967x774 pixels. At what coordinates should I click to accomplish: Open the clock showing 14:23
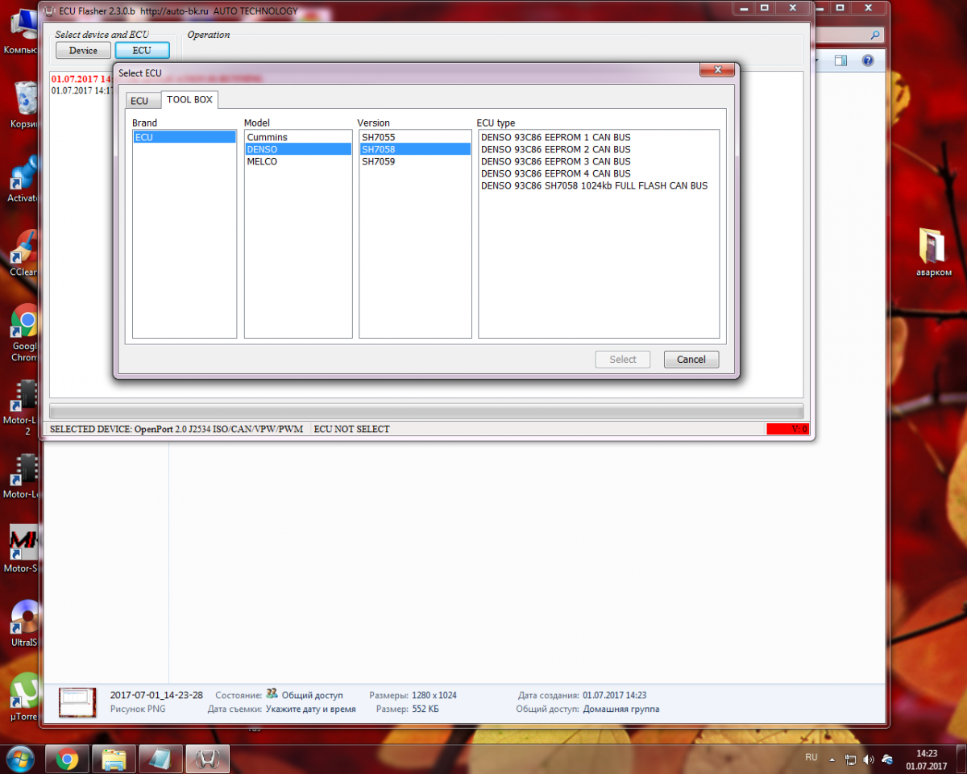coord(926,759)
